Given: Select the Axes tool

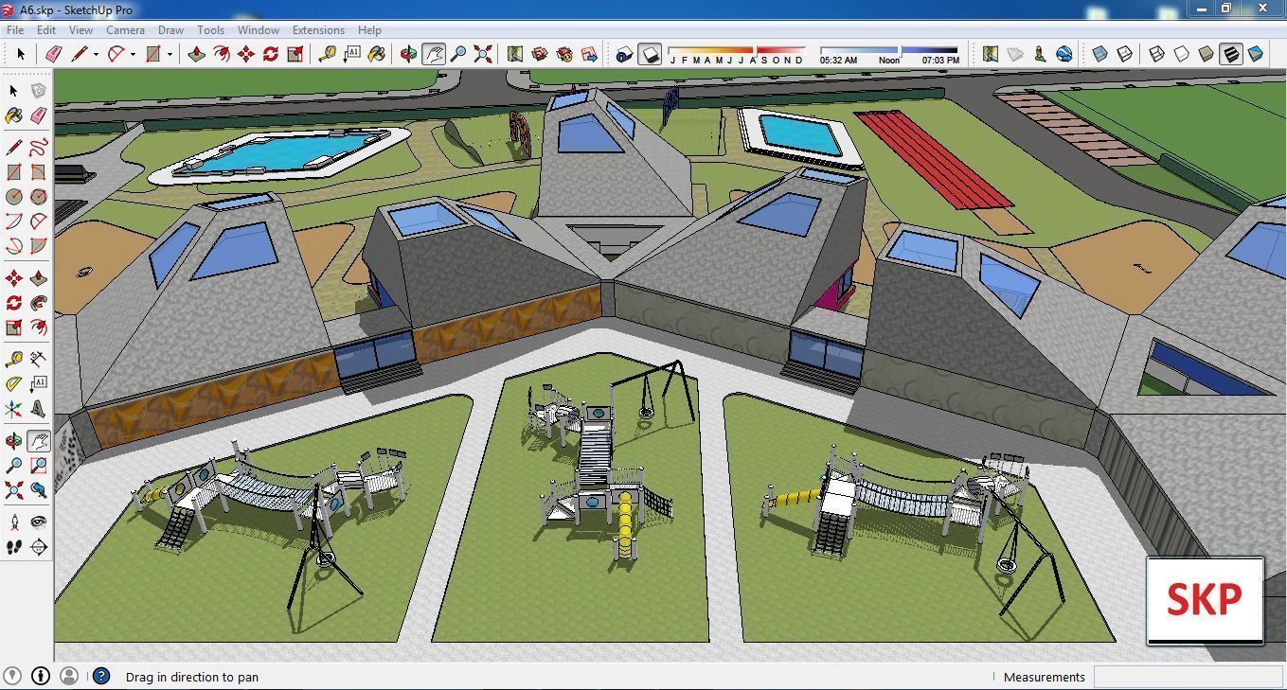Looking at the screenshot, I should (x=14, y=409).
